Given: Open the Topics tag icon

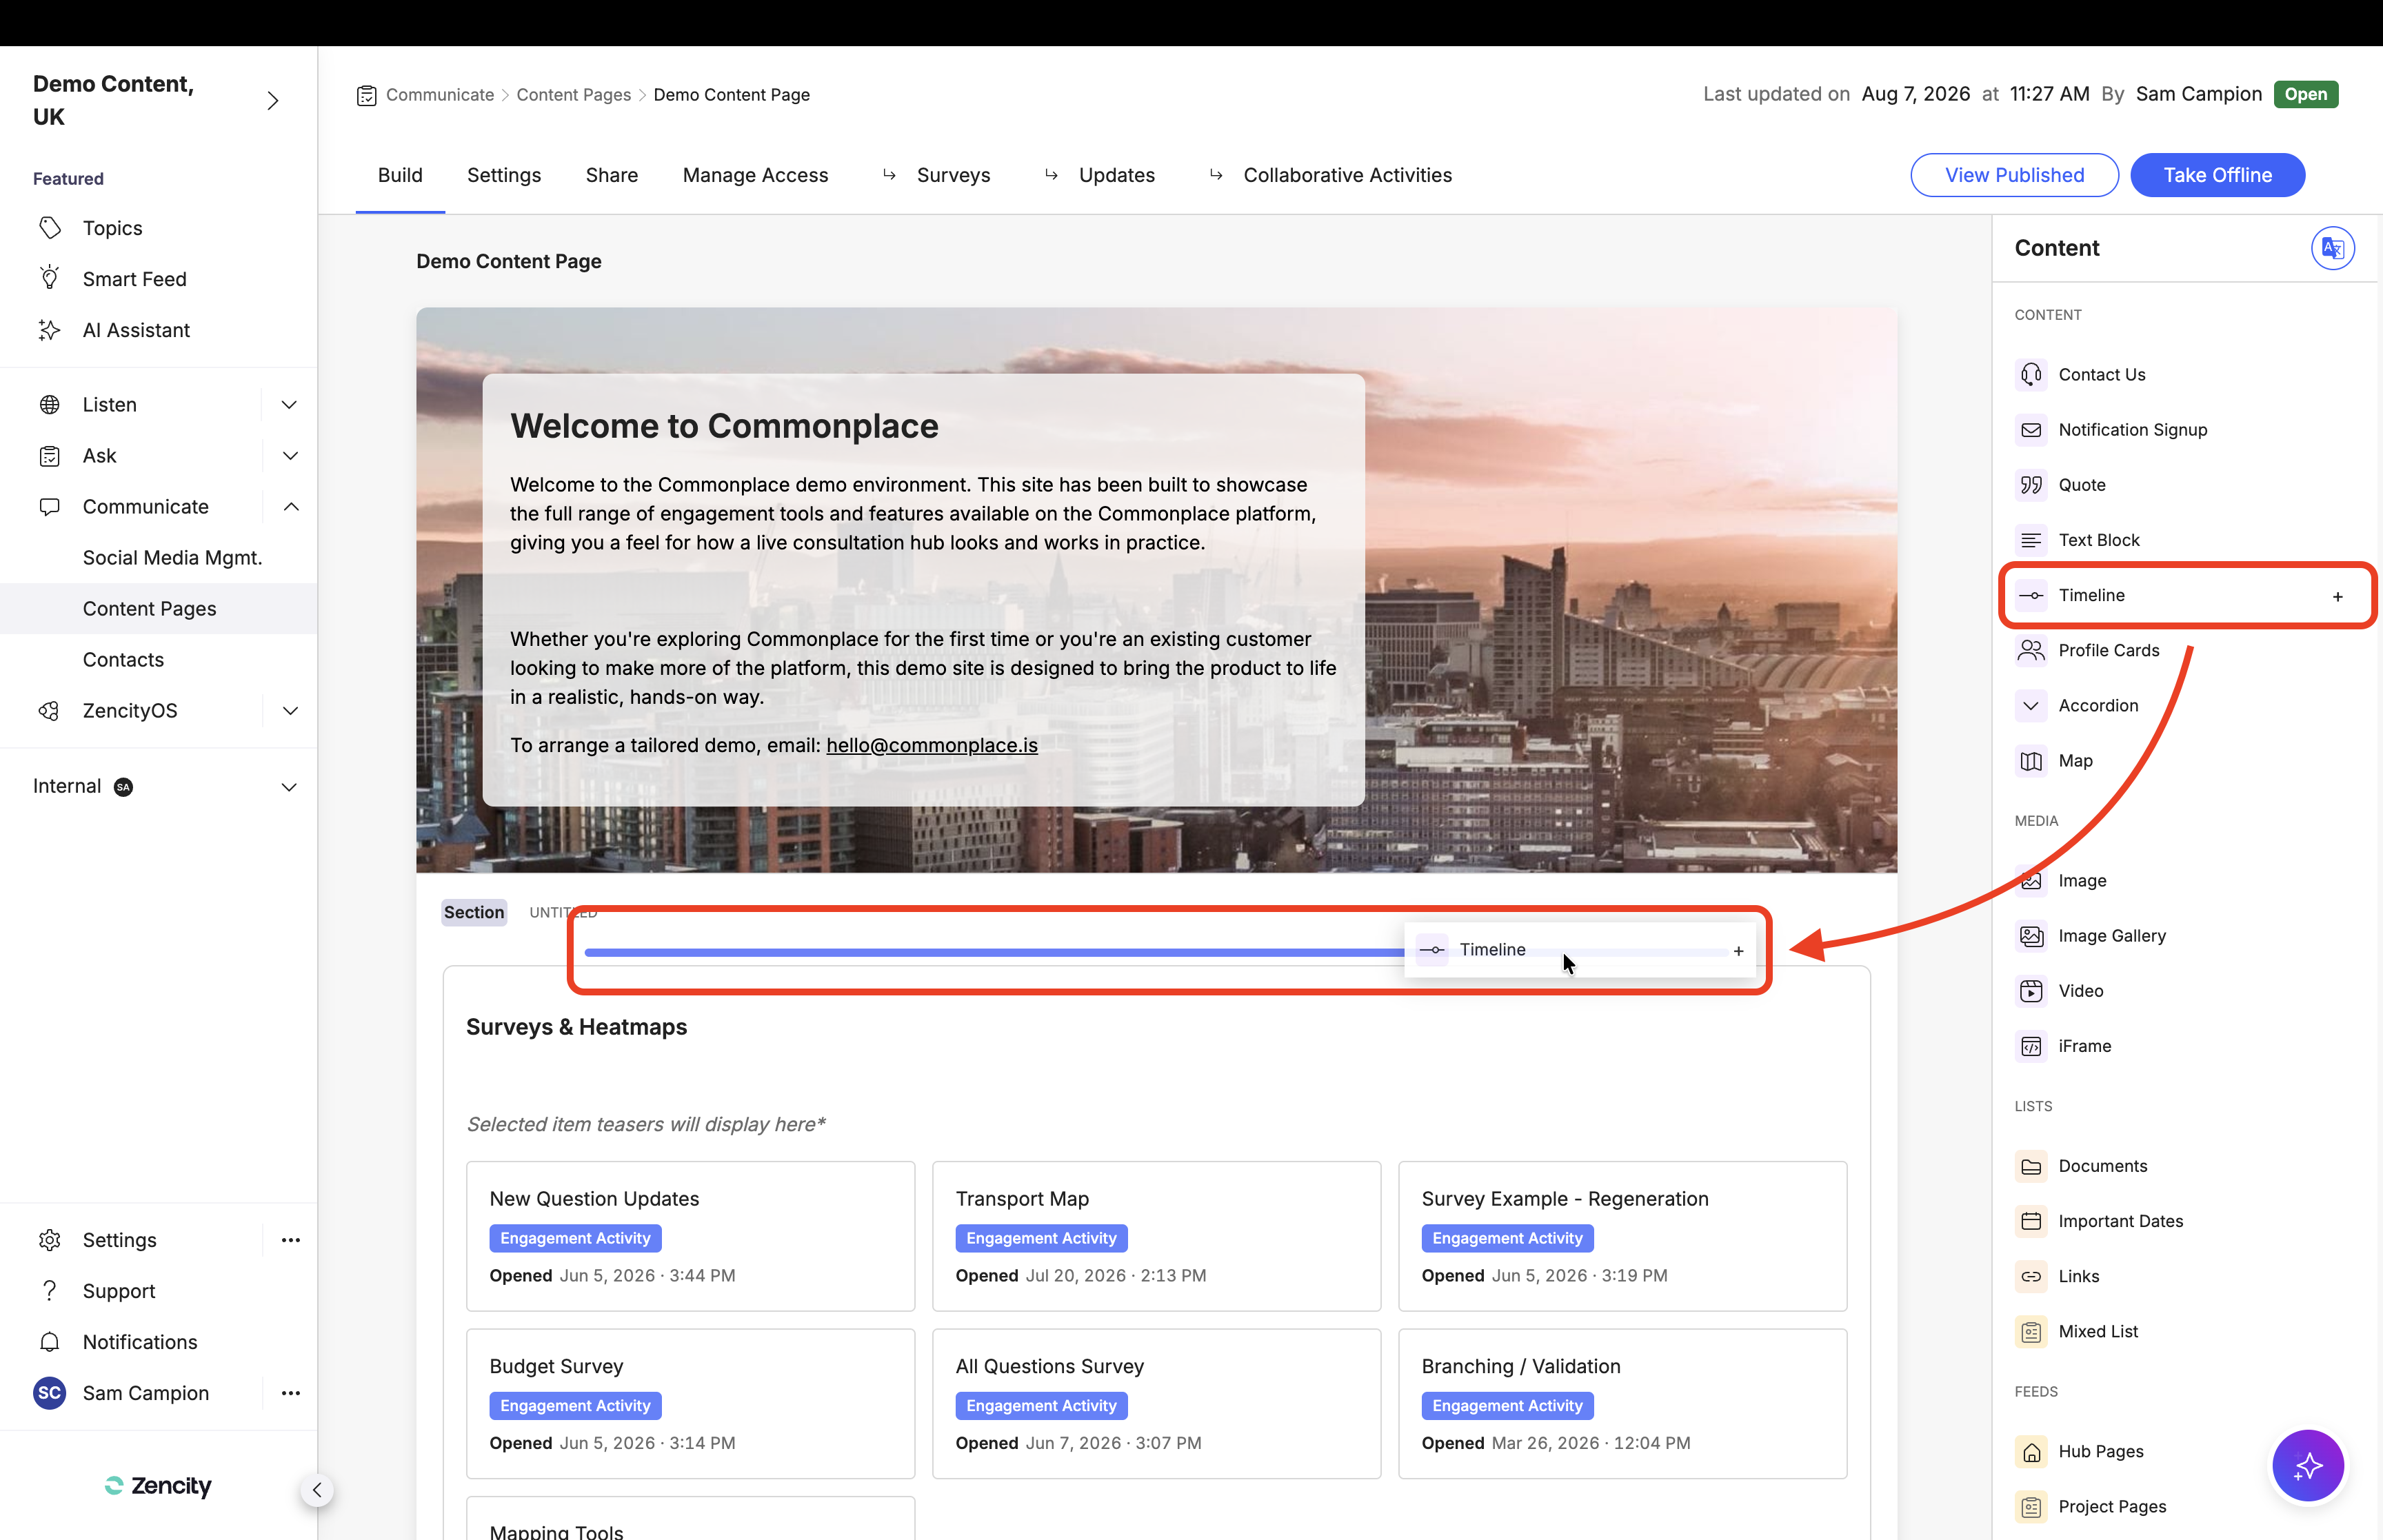Looking at the screenshot, I should 50,228.
